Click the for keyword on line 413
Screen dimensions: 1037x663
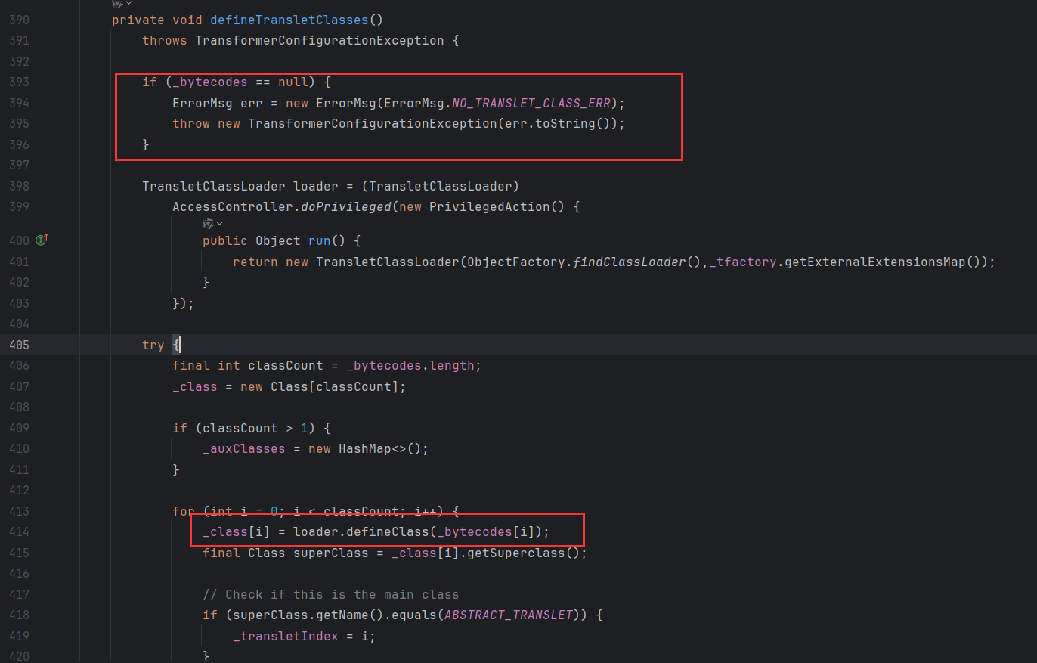click(184, 511)
